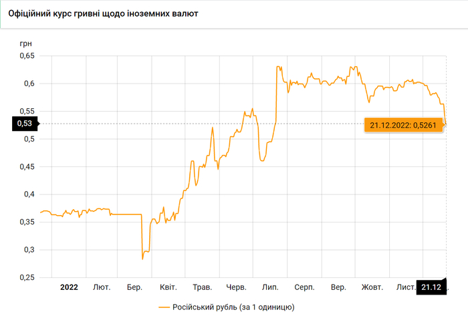Click the 0,65 y-axis value label
Viewport: 468px width, 316px height.
(25, 56)
